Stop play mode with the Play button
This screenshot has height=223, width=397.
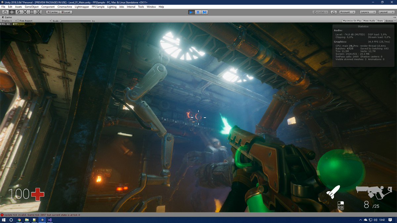point(191,12)
